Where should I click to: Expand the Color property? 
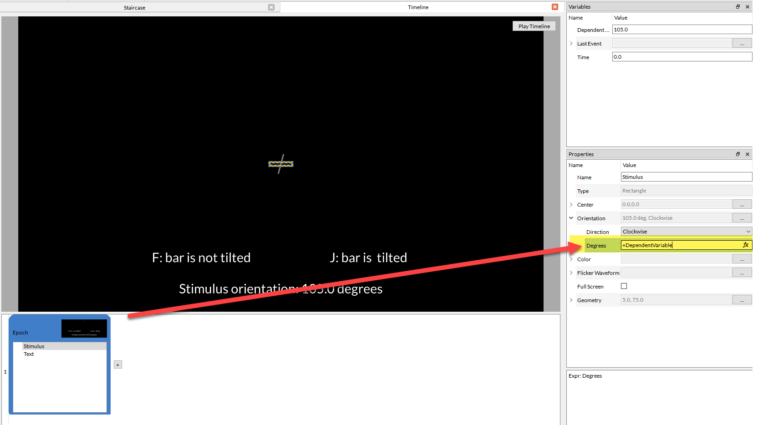click(571, 259)
